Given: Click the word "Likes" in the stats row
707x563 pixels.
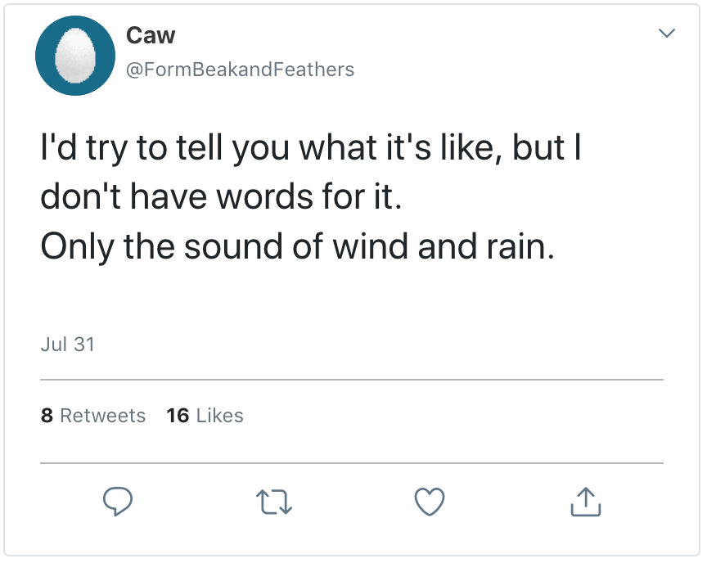Looking at the screenshot, I should (x=220, y=416).
